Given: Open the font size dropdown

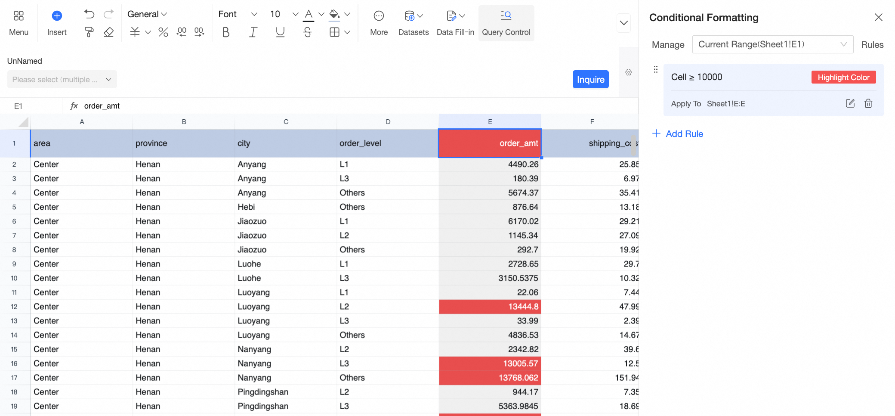Looking at the screenshot, I should coord(284,14).
